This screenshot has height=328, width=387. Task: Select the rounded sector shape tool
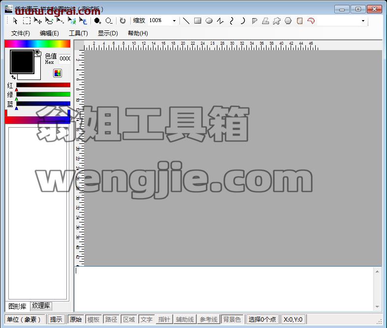(254, 21)
